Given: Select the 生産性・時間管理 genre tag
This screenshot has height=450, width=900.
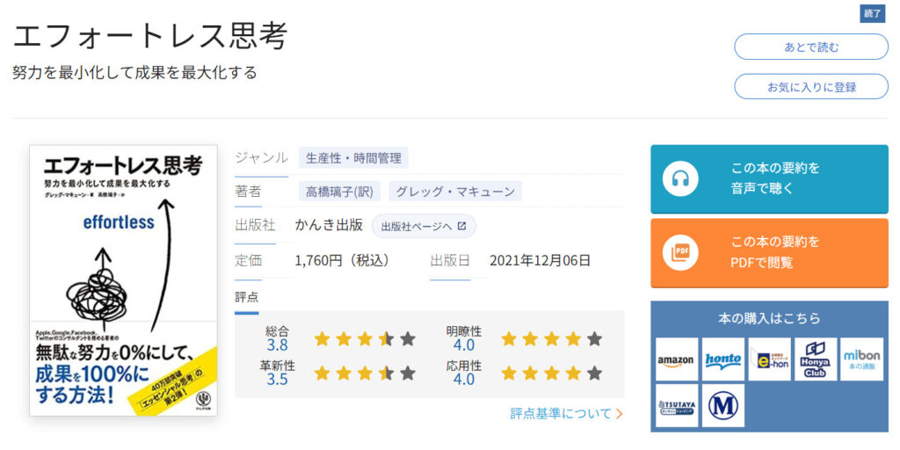Looking at the screenshot, I should tap(353, 158).
